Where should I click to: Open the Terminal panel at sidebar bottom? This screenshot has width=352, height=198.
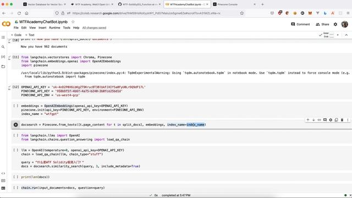(3, 188)
